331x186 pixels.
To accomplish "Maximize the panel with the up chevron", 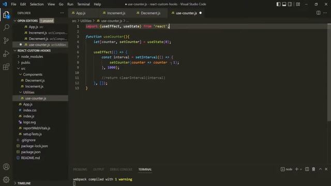I will pos(320,169).
